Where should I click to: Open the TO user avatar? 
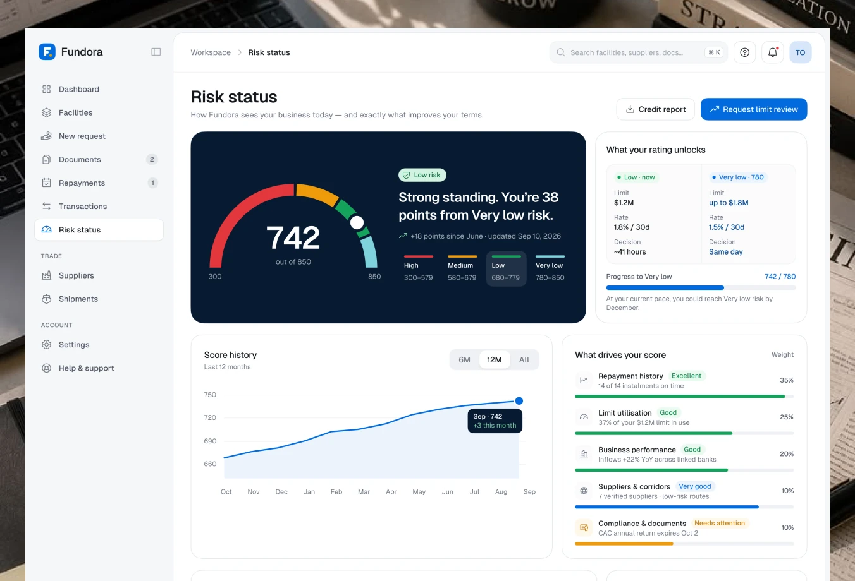click(801, 52)
